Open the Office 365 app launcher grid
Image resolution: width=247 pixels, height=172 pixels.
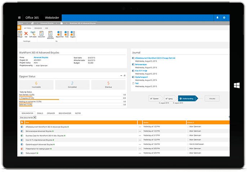19,18
